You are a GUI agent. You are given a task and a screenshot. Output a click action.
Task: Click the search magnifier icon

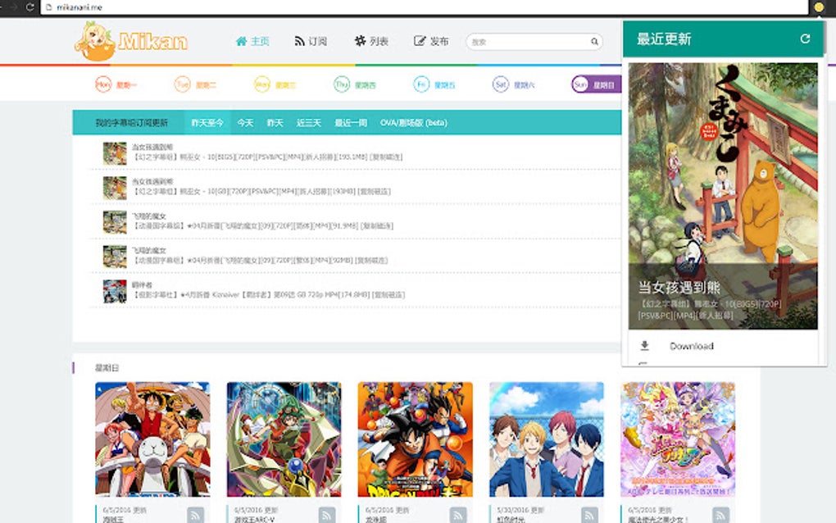[593, 40]
